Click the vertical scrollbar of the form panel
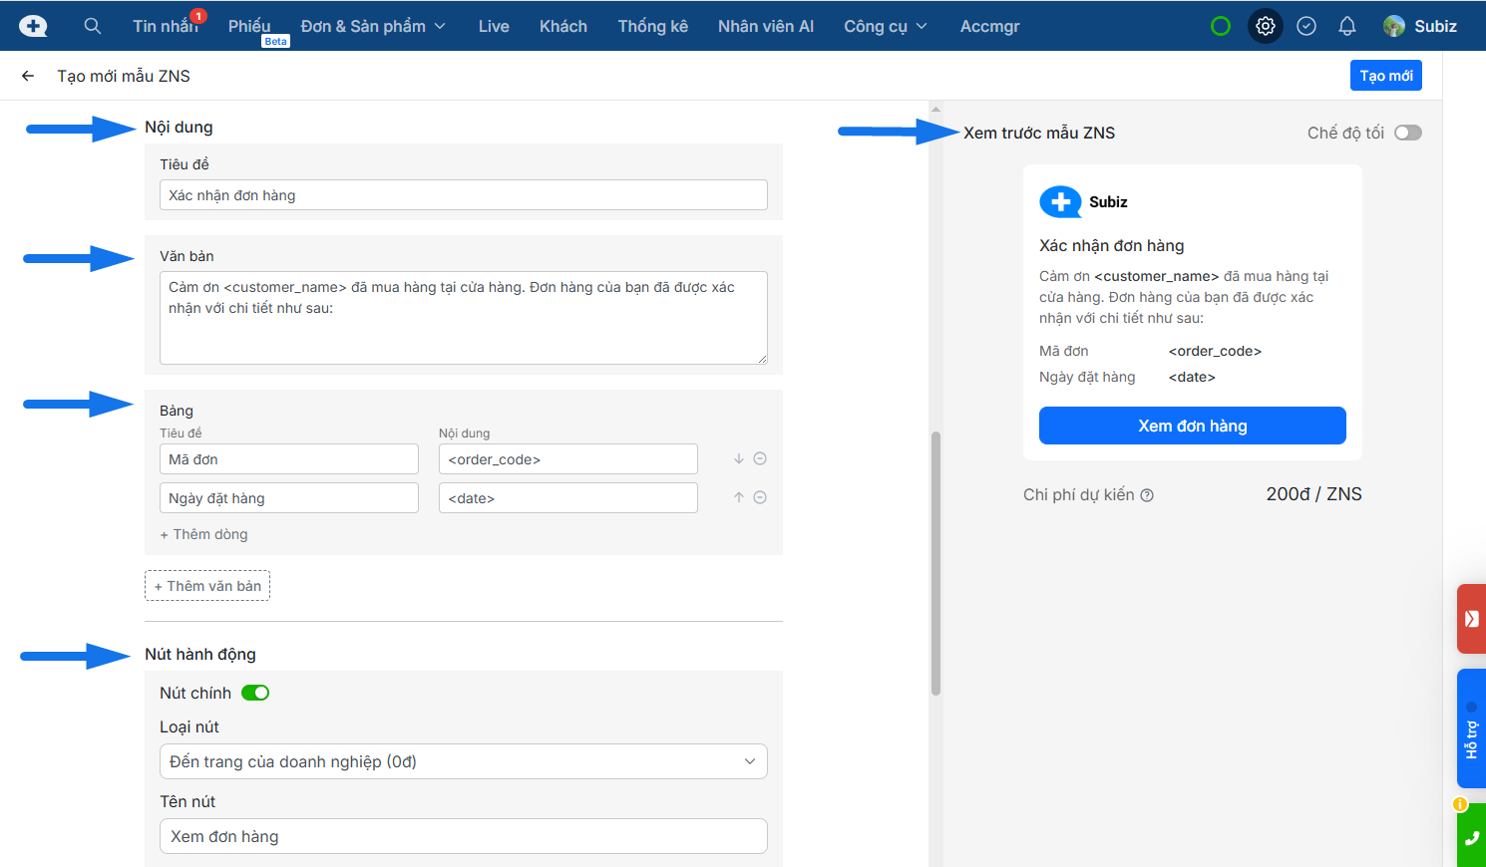The image size is (1486, 867). click(935, 563)
